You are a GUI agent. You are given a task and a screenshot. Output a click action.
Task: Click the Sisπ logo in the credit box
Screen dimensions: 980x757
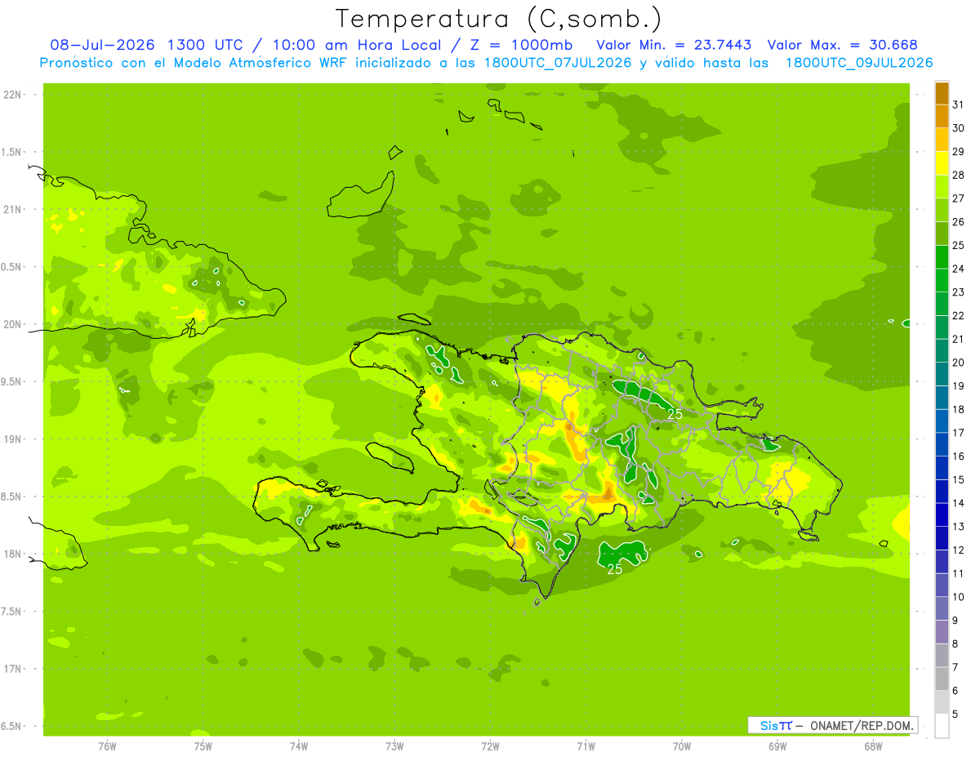775,725
